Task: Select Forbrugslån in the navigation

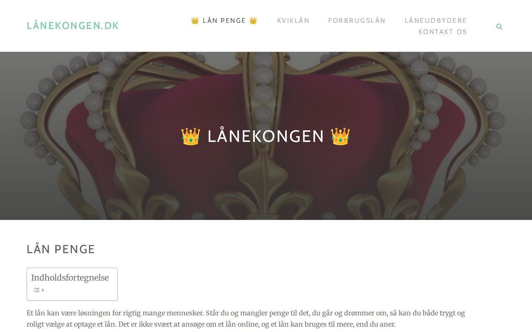Action: pos(357,21)
